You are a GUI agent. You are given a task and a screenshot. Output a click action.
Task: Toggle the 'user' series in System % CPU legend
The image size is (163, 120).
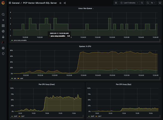tap(21, 78)
